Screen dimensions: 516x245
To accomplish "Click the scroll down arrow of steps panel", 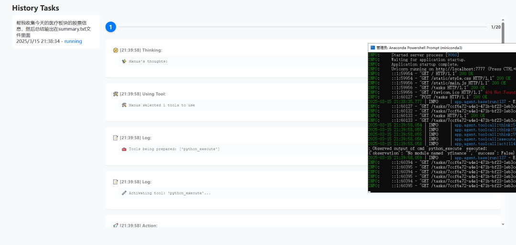I will (503, 224).
